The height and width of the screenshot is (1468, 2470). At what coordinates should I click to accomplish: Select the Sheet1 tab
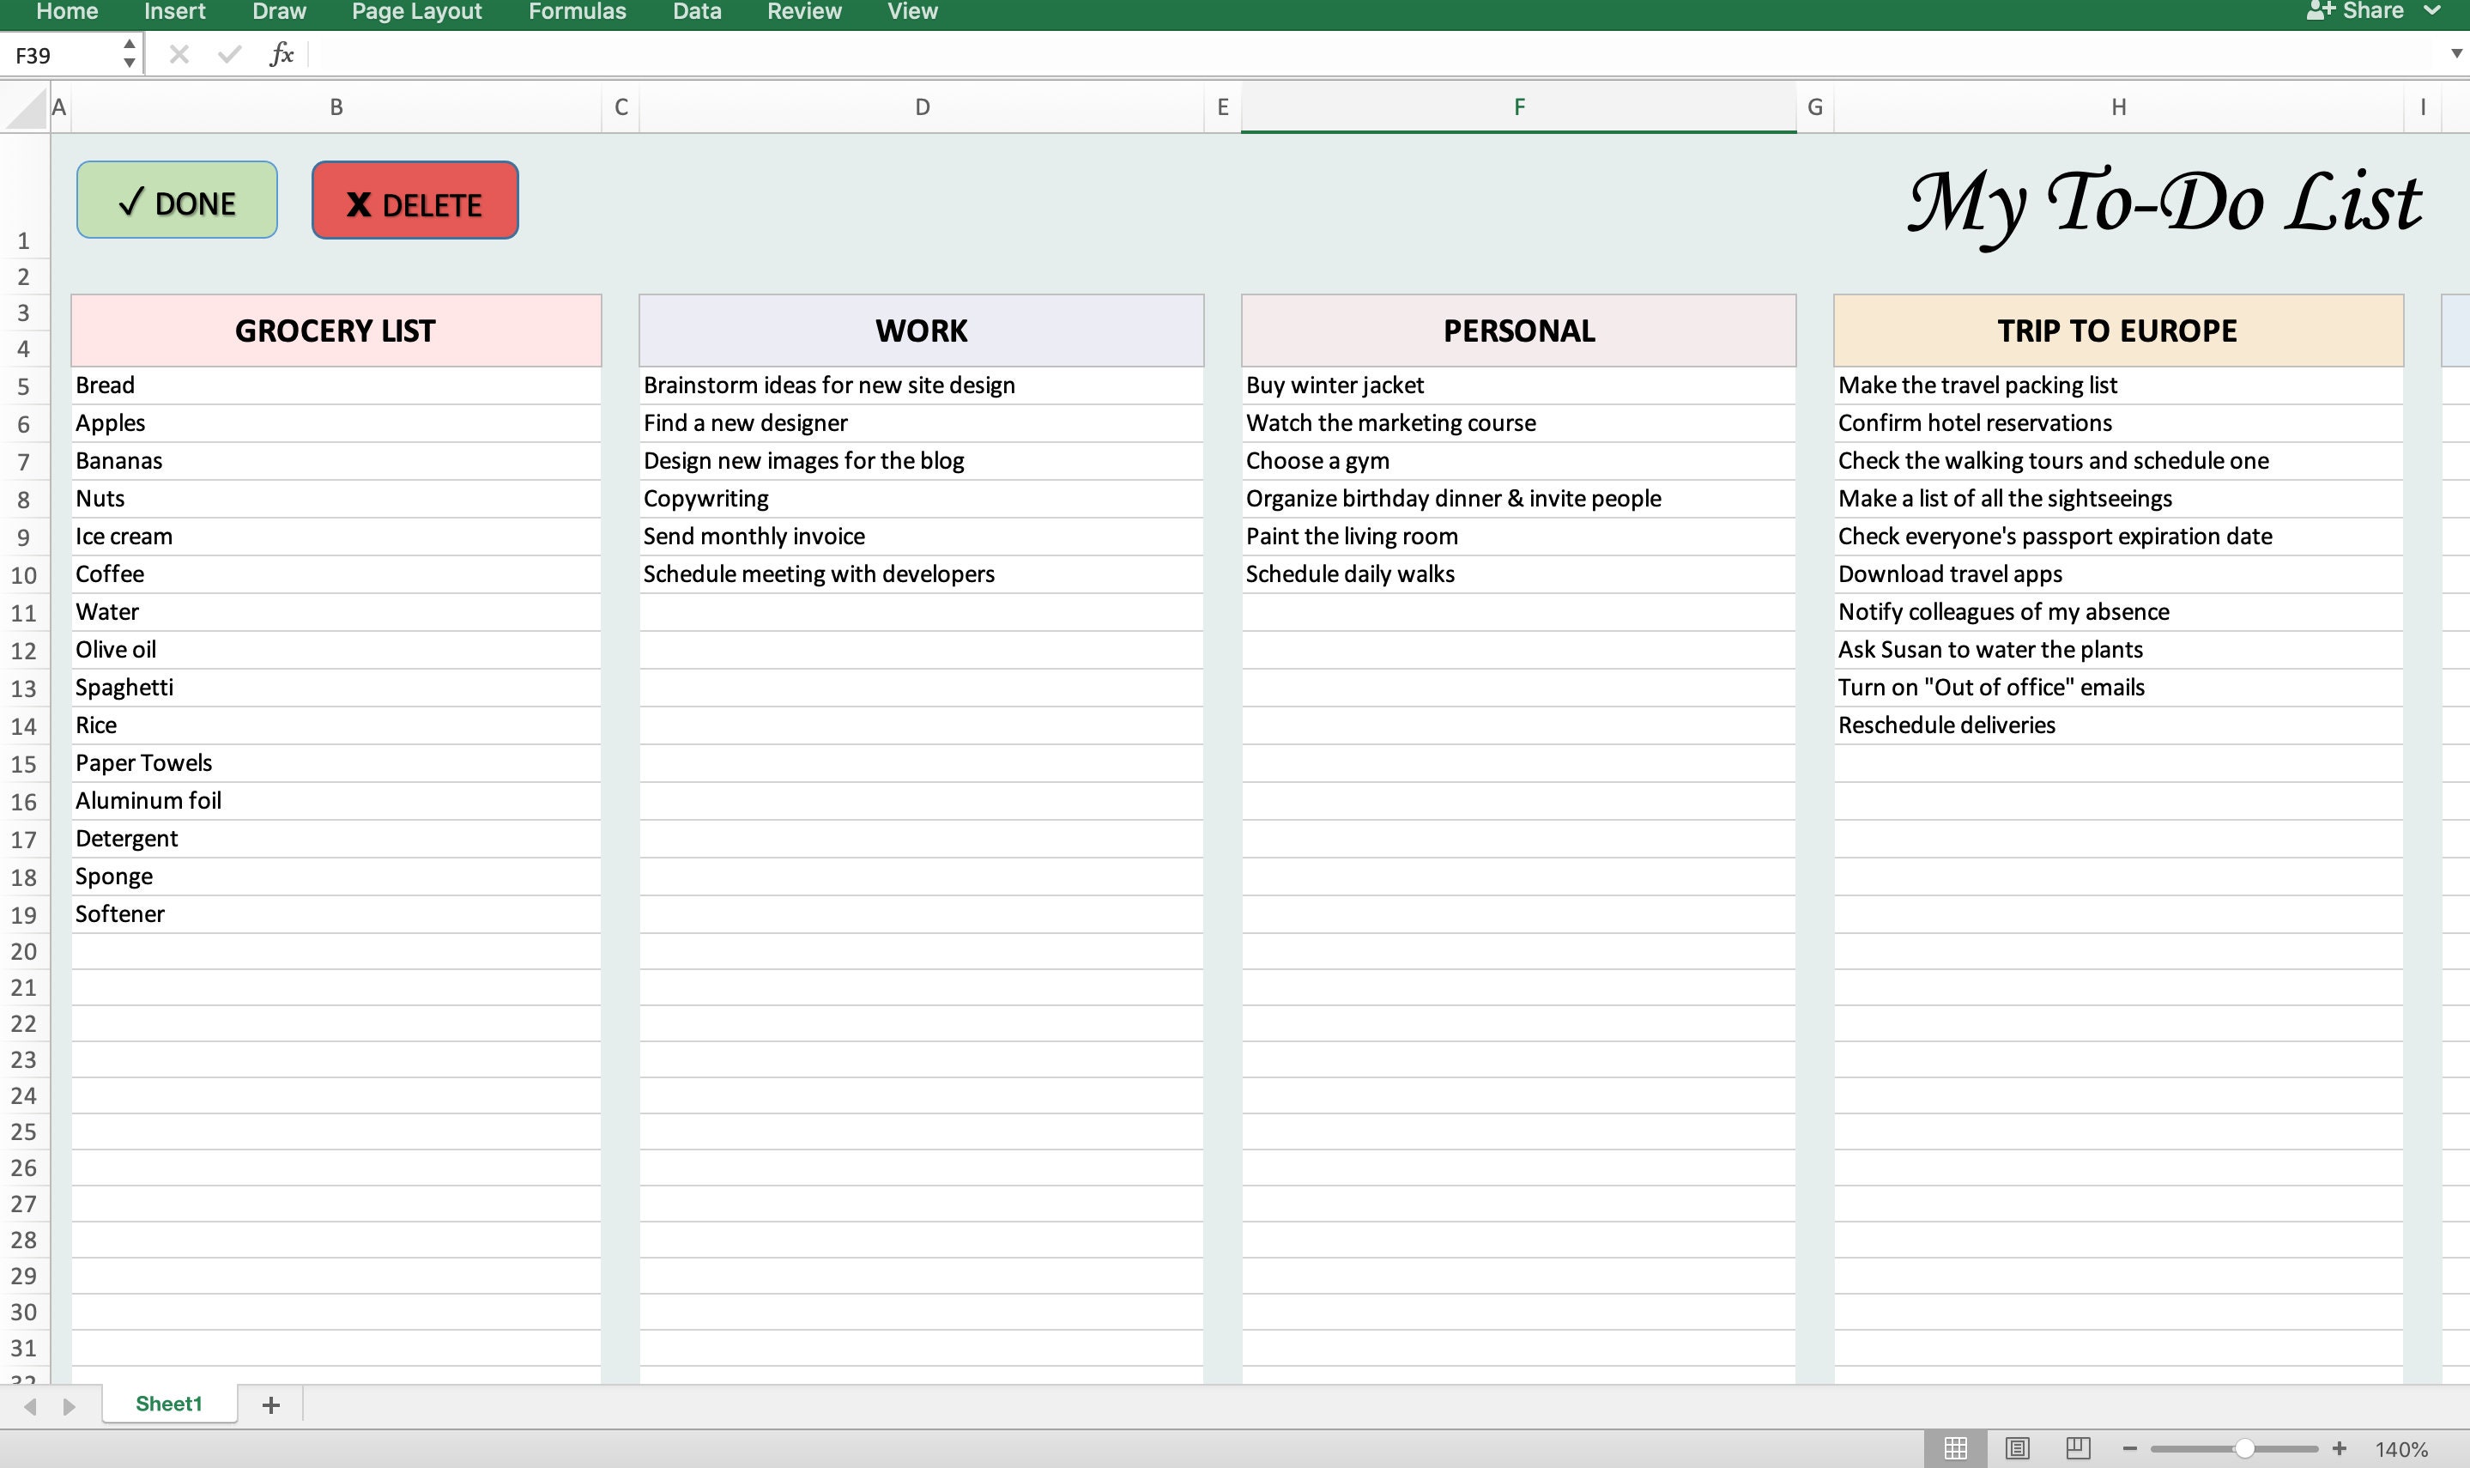[169, 1404]
